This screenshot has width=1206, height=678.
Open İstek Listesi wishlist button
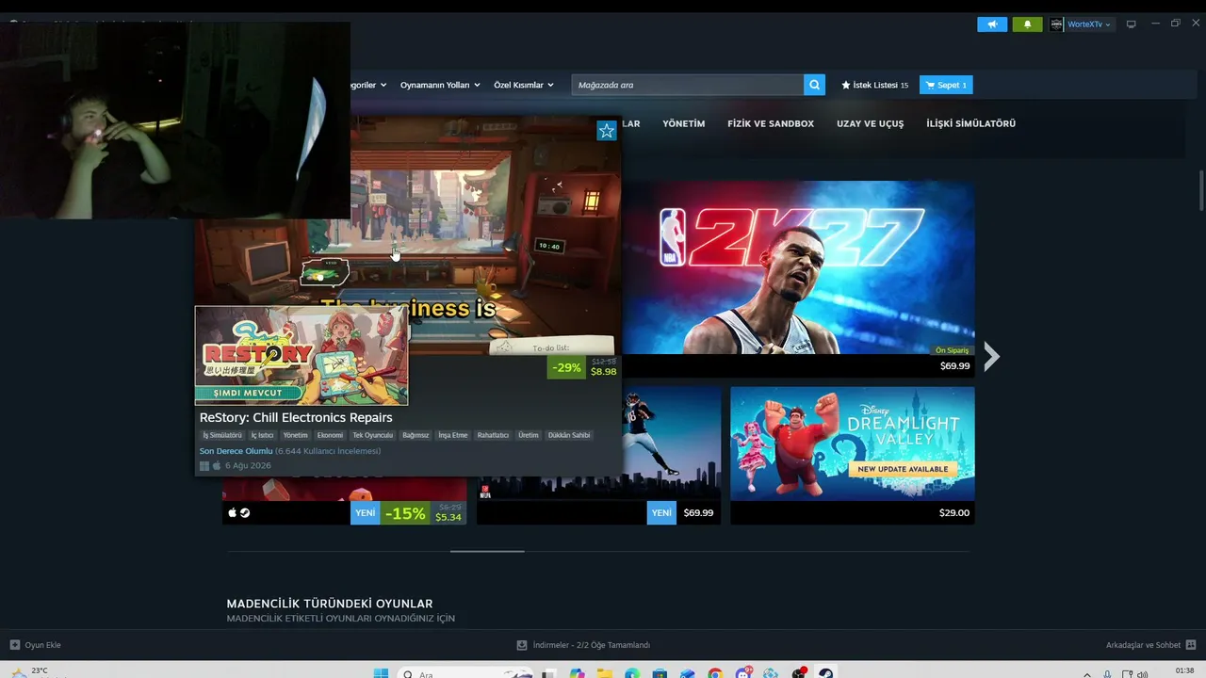(875, 85)
